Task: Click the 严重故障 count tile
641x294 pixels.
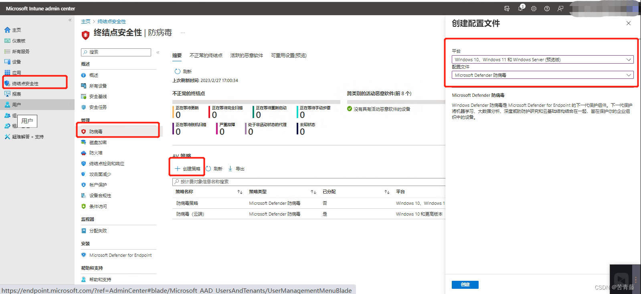Action: tap(226, 129)
